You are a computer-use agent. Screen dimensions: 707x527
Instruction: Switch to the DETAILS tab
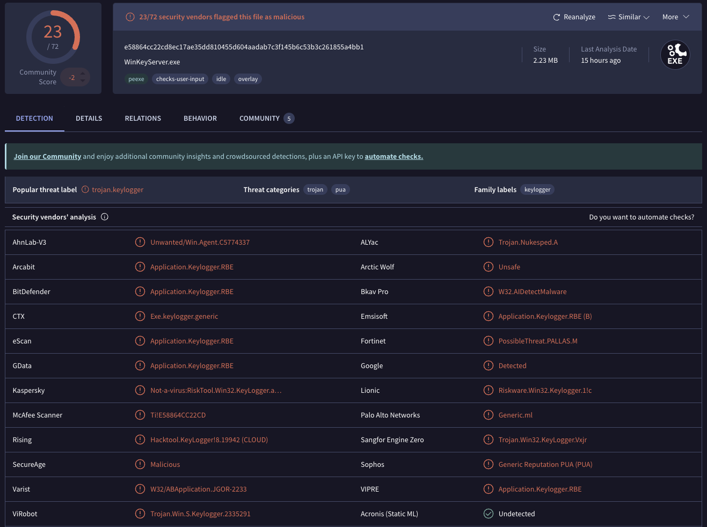pos(89,119)
